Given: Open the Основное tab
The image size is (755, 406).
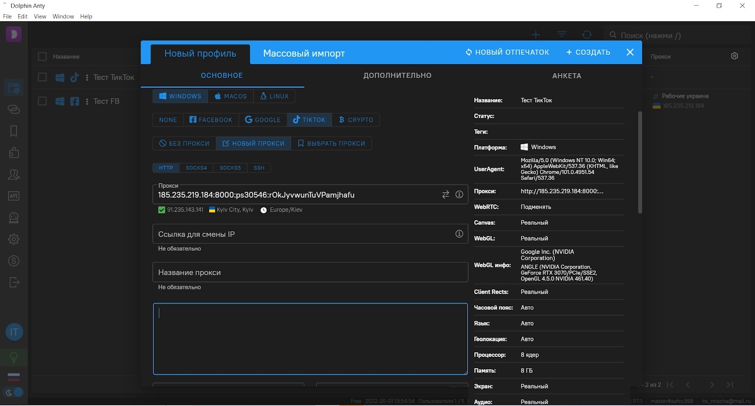Looking at the screenshot, I should (x=222, y=76).
